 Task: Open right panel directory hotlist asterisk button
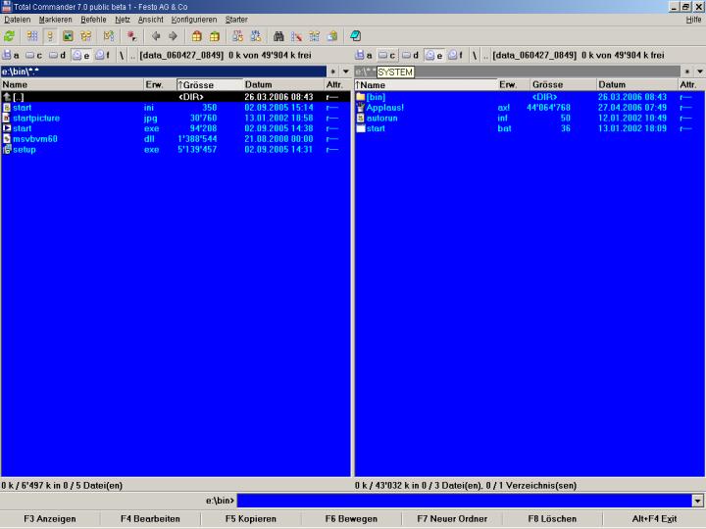click(x=687, y=72)
